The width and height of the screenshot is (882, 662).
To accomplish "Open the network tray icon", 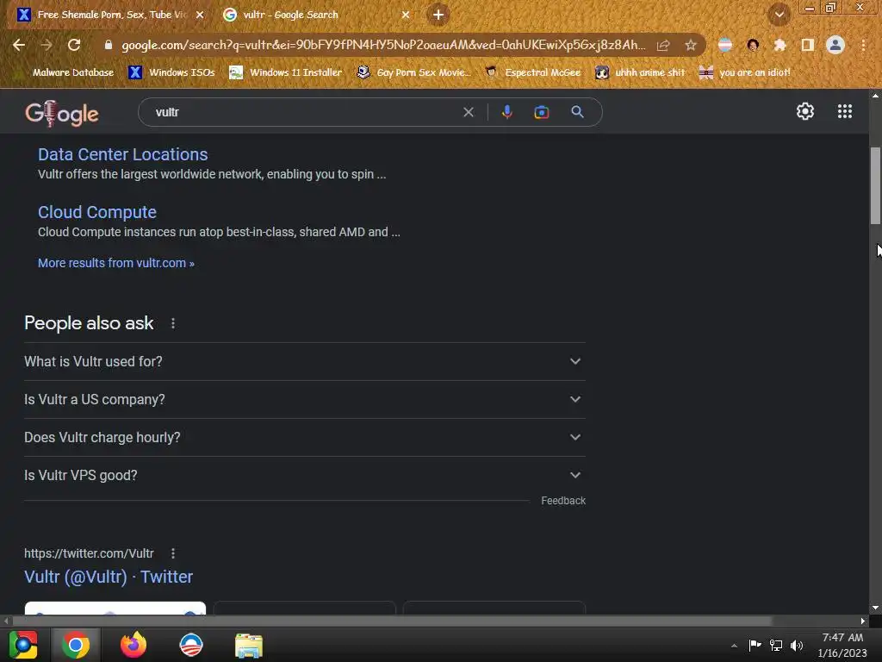I will click(x=776, y=645).
